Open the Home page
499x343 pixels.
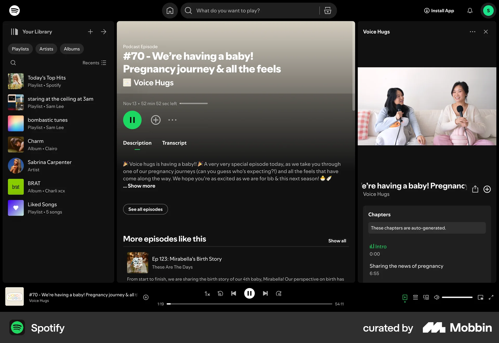click(170, 10)
